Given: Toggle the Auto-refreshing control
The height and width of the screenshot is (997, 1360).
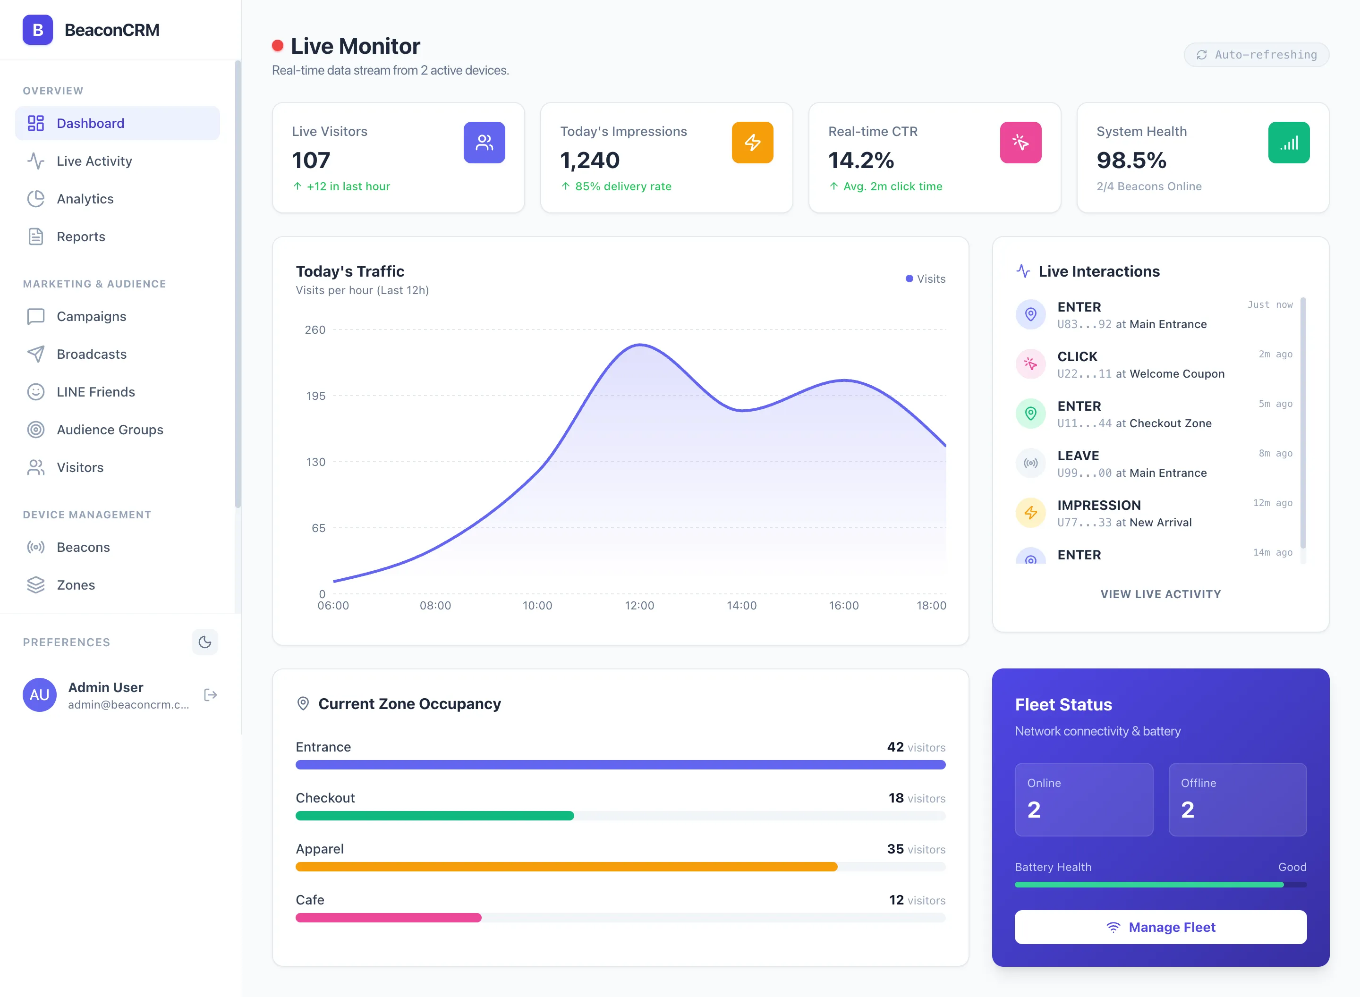Looking at the screenshot, I should tap(1256, 54).
